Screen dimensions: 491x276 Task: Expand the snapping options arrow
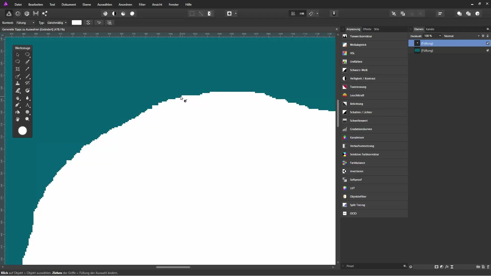(x=317, y=14)
